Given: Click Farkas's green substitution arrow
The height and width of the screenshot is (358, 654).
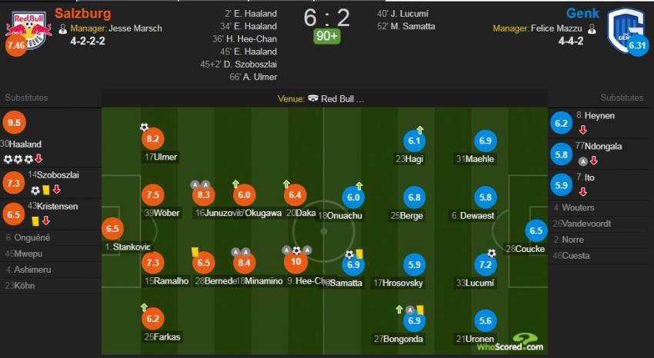Looking at the screenshot, I should coord(145,307).
